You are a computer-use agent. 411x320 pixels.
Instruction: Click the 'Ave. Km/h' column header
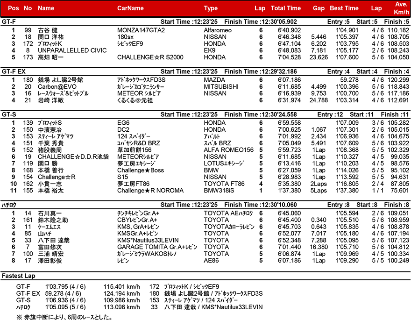401,8
